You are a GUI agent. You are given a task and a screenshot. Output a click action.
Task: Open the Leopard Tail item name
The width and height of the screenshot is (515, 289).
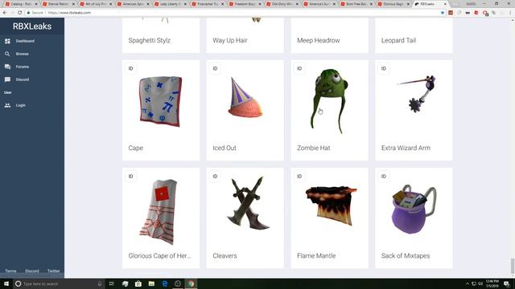click(398, 40)
